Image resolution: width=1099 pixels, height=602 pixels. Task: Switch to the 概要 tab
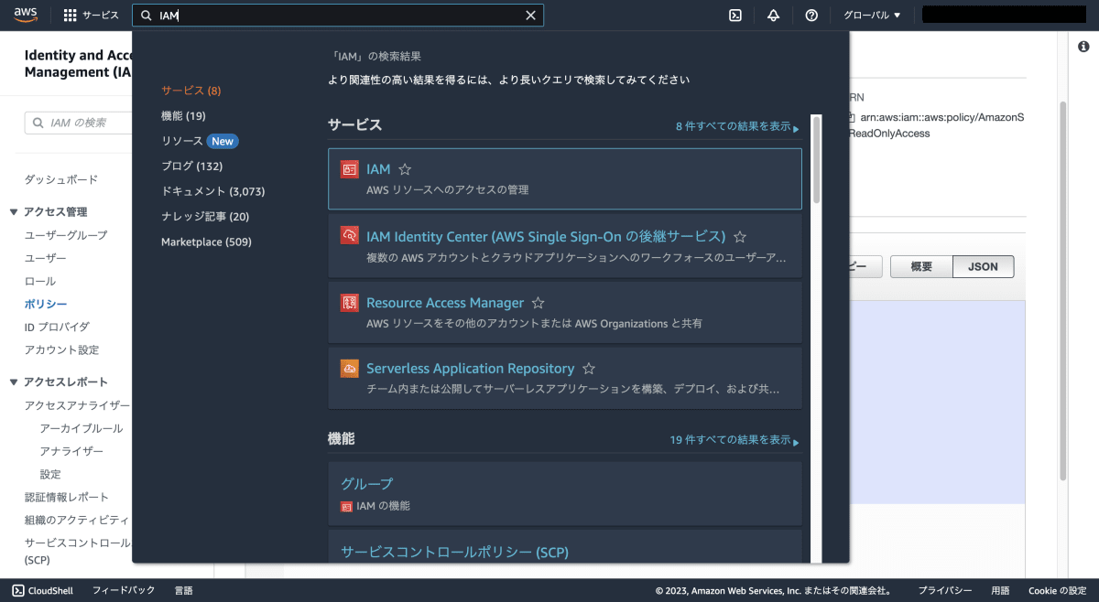tap(921, 267)
